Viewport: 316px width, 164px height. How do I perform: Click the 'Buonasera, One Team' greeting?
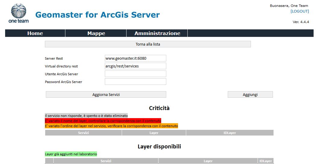click(x=289, y=6)
